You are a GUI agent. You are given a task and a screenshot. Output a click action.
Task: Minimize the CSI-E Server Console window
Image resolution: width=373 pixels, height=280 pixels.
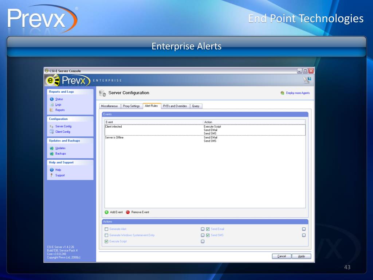pyautogui.click(x=300, y=71)
